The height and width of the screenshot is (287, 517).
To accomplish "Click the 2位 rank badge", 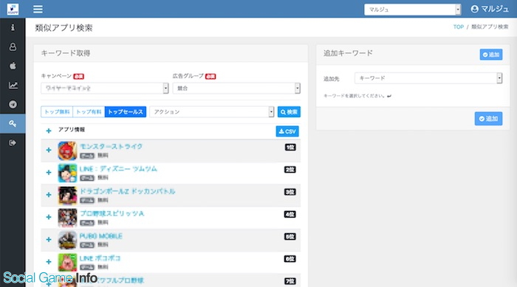I will (290, 170).
